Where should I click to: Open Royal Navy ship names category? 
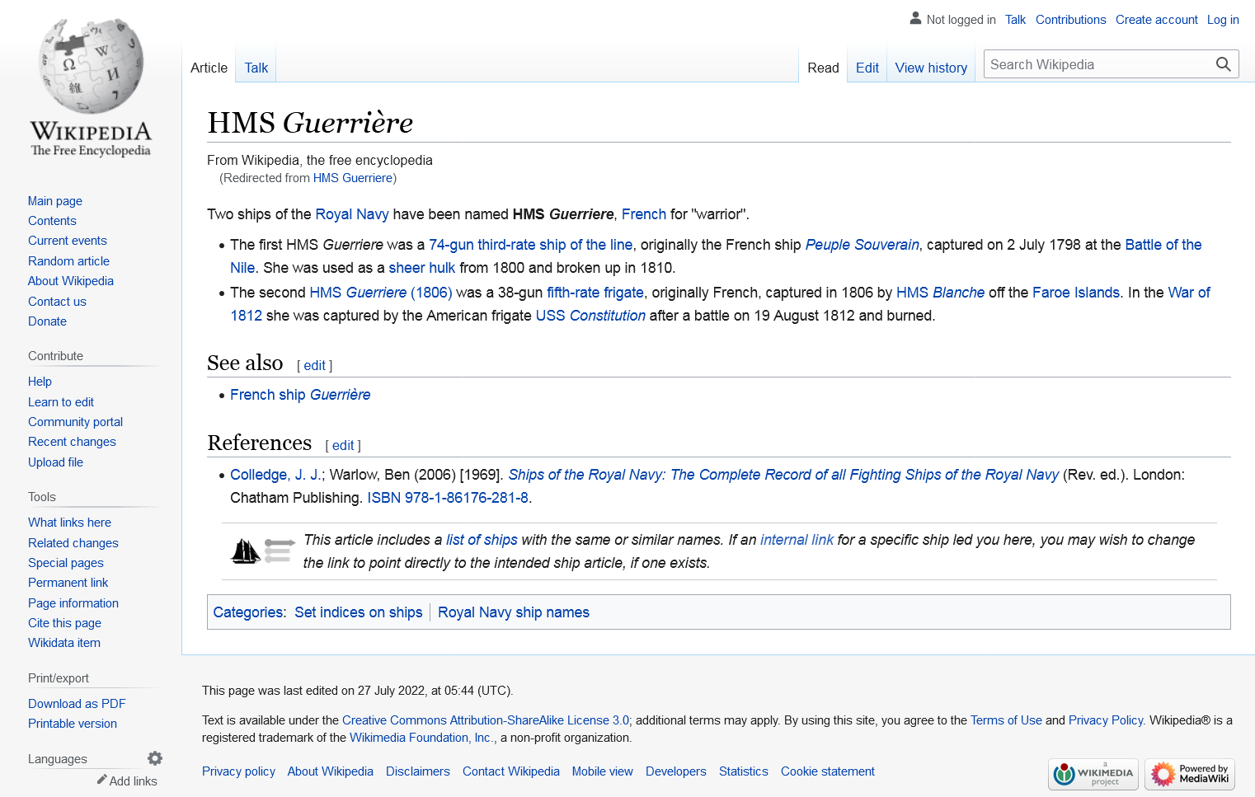tap(514, 612)
